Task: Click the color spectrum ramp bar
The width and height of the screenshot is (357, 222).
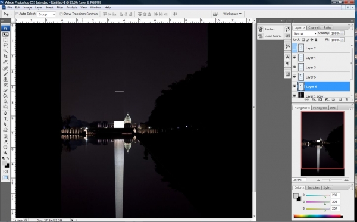Action: 318,216
